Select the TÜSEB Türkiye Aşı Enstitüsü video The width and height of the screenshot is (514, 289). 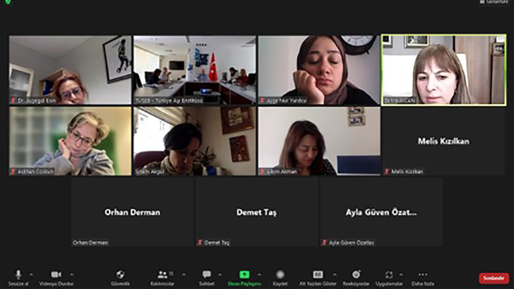click(x=195, y=70)
